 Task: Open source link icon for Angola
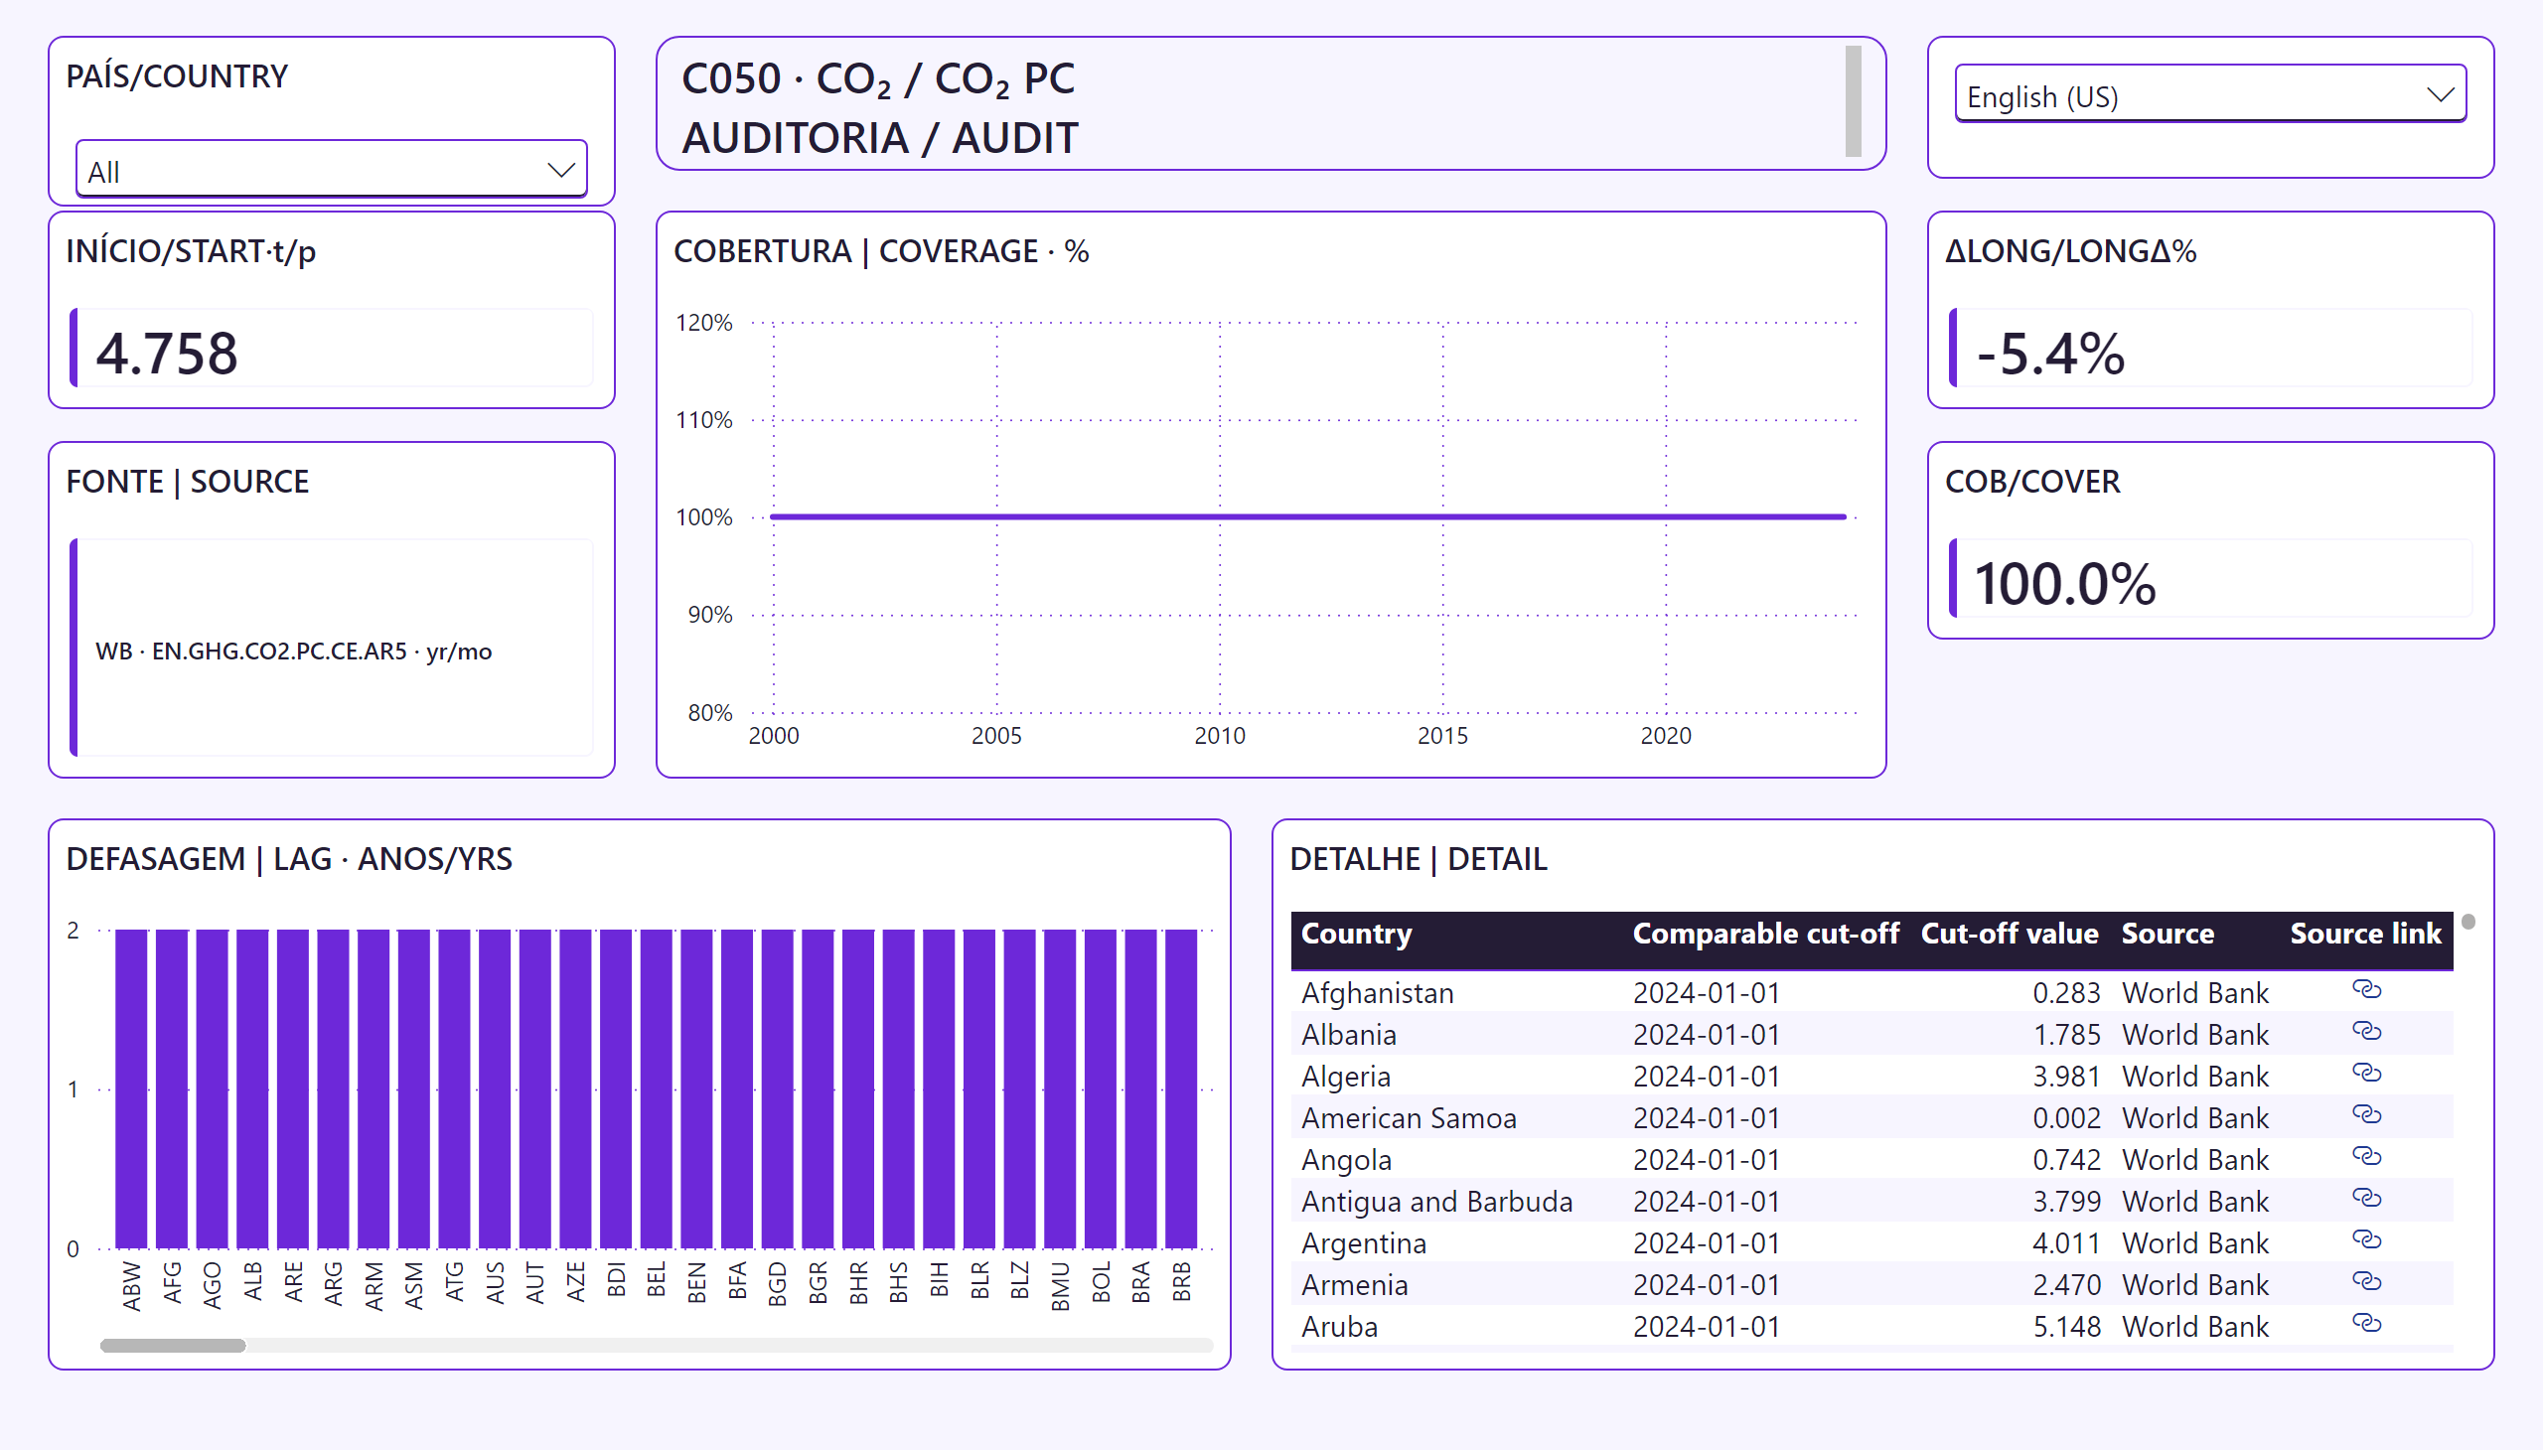pos(2366,1157)
